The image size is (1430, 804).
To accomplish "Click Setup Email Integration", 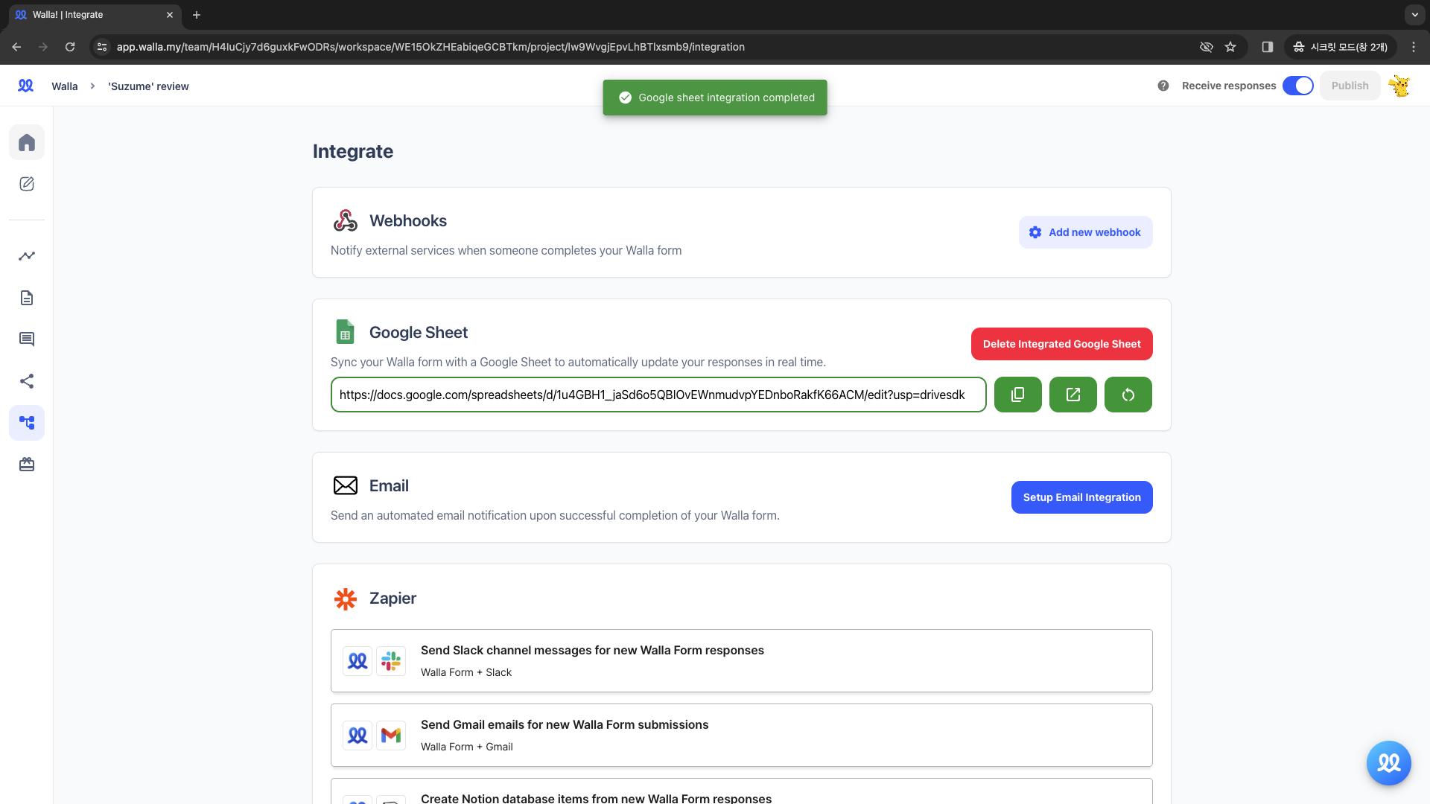I will pos(1082,497).
